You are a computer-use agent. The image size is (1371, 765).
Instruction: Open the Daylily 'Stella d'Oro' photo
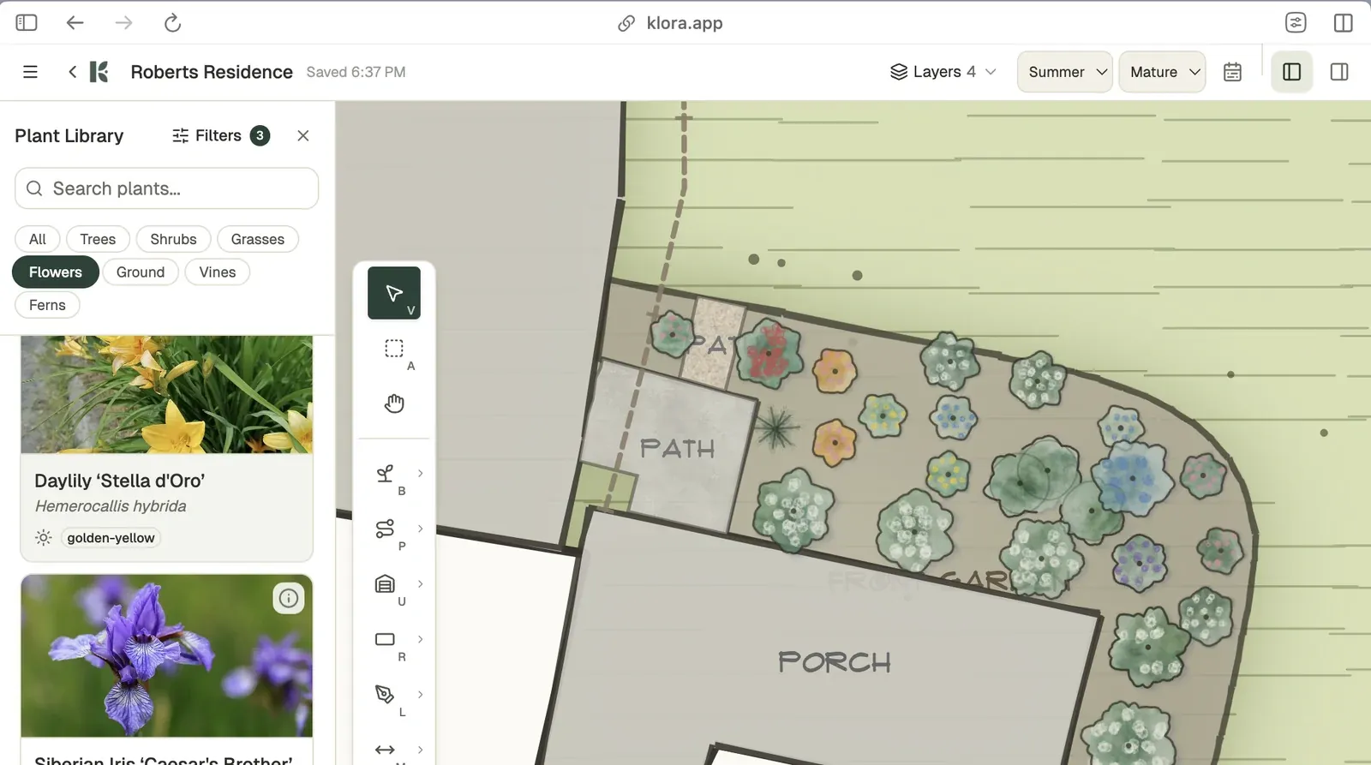tap(166, 394)
